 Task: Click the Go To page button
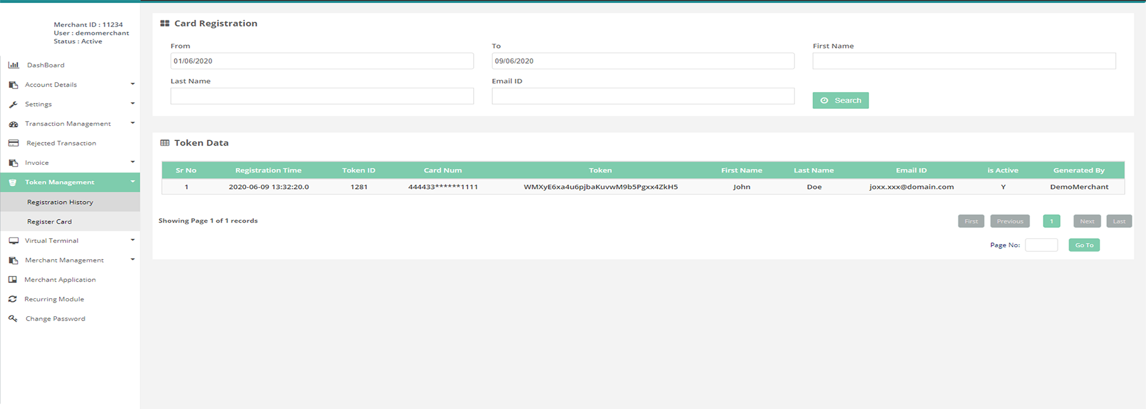1084,245
